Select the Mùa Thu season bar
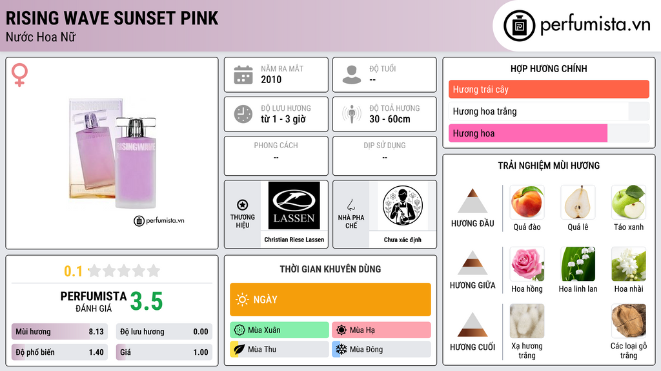The image size is (661, 371). tap(280, 349)
